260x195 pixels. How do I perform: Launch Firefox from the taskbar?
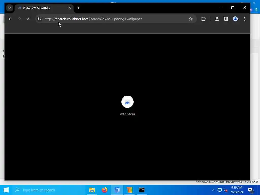click(105, 190)
